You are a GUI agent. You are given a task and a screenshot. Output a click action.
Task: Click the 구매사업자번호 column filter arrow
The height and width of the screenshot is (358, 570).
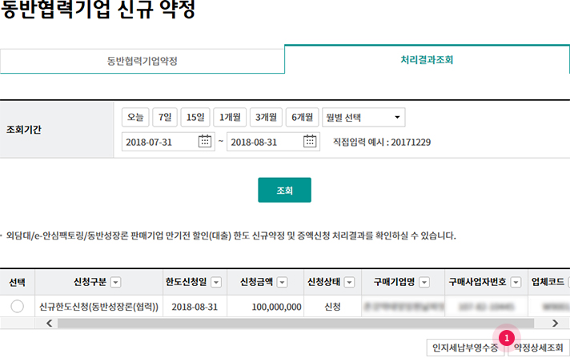click(x=516, y=282)
